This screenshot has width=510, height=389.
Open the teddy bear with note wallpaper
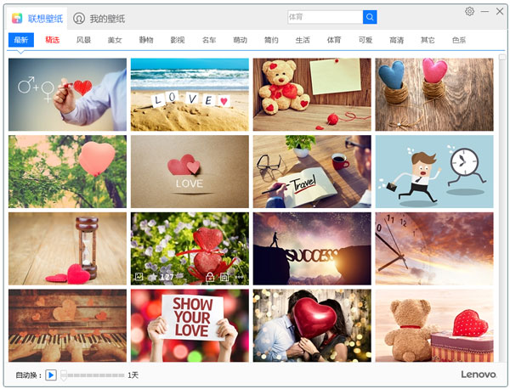tap(312, 94)
